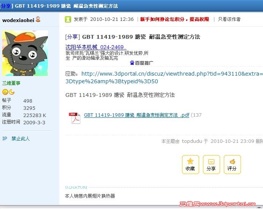Select 只看该作者 to filter posts
This screenshot has height=209, width=263.
coord(229,19)
